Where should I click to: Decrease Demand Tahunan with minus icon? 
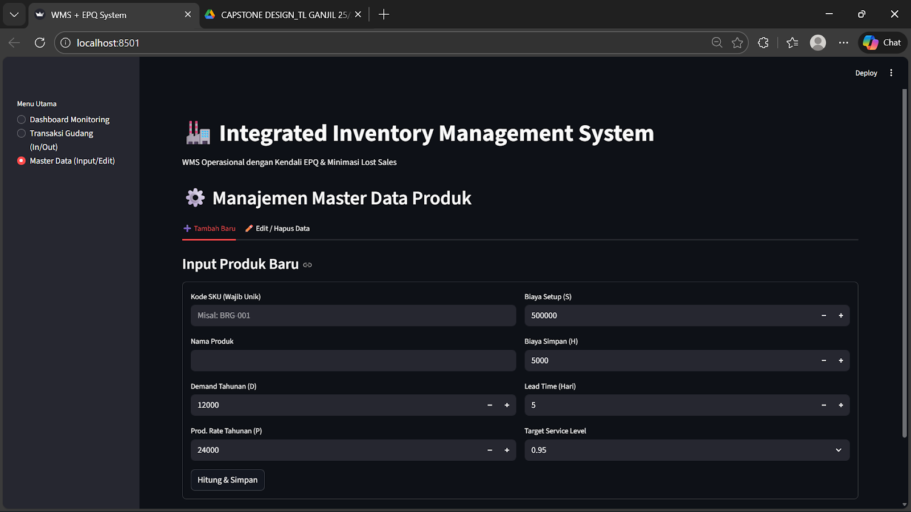[x=490, y=405]
